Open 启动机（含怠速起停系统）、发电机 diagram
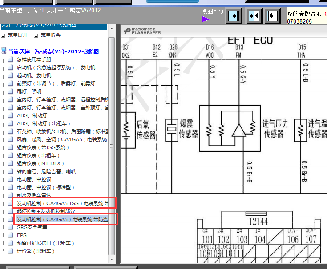327x269 pixels. point(56,67)
